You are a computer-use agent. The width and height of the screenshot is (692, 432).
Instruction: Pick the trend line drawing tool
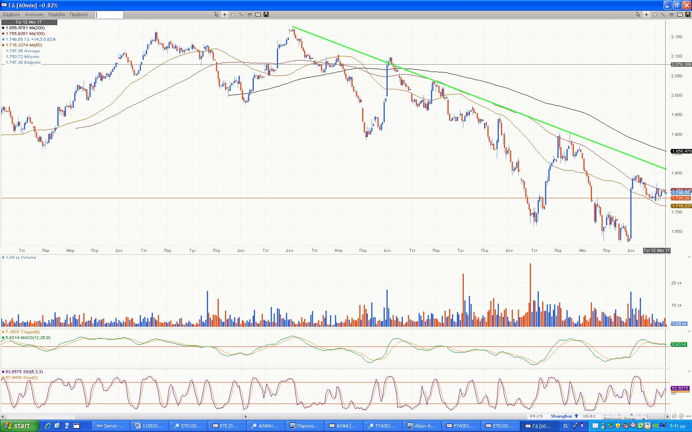pos(241,14)
